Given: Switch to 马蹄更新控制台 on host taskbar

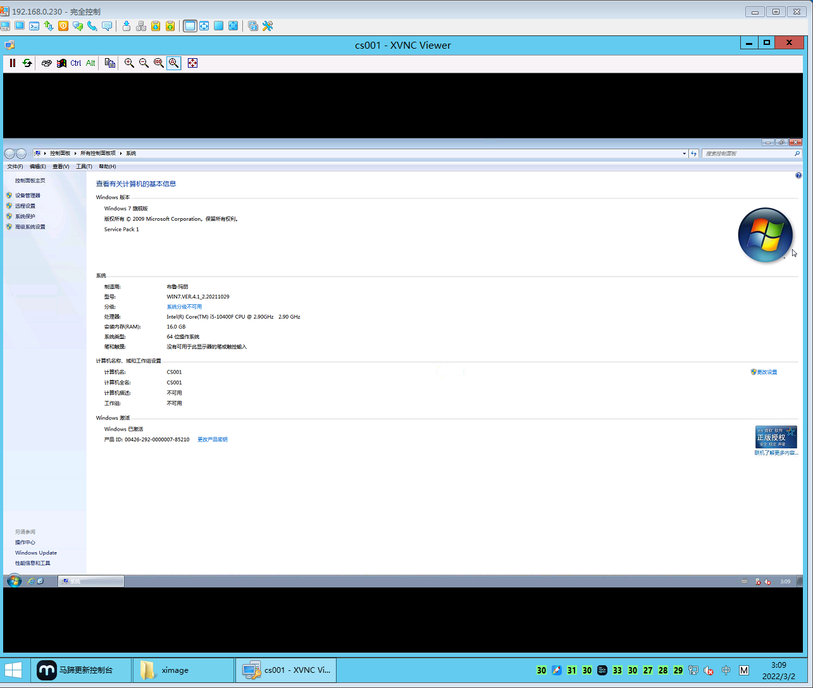Looking at the screenshot, I should click(x=81, y=670).
